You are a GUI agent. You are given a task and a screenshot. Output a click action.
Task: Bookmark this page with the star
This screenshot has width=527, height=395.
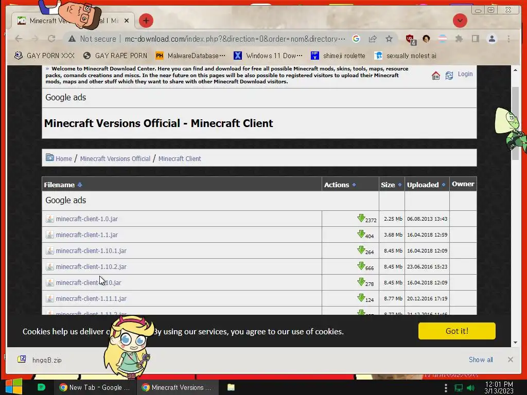click(389, 39)
